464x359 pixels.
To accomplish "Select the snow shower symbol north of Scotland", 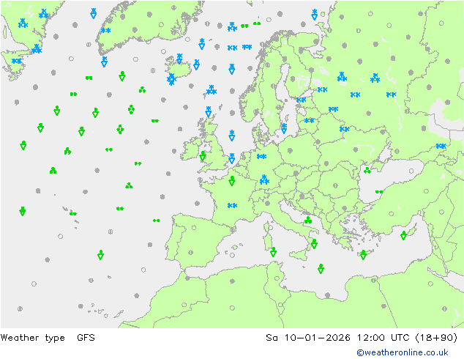I will tap(209, 111).
